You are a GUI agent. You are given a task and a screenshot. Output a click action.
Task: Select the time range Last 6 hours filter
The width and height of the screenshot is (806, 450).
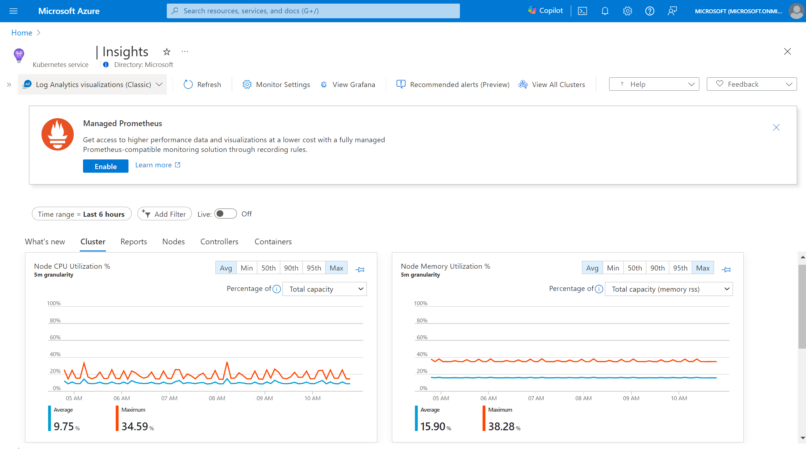point(81,214)
